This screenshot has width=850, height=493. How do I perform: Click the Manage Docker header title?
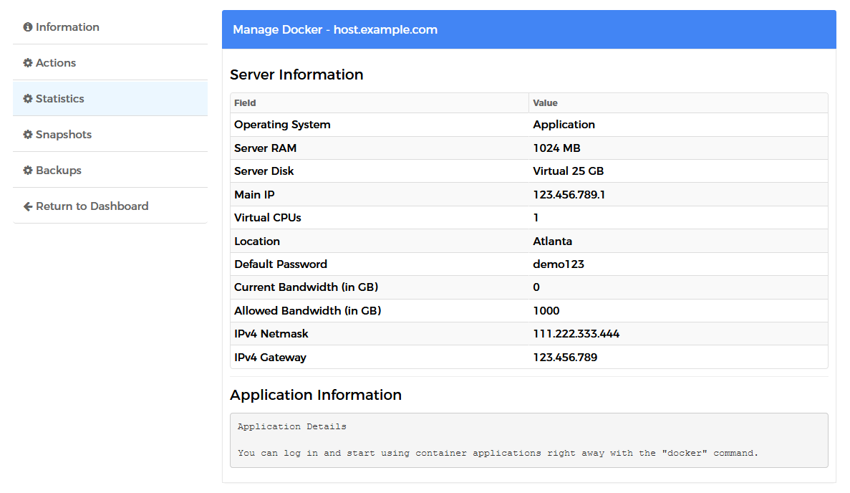tap(335, 30)
